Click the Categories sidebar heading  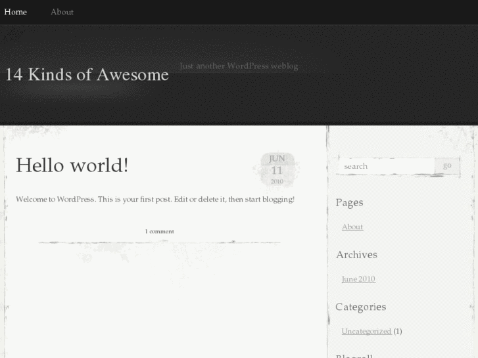point(360,307)
